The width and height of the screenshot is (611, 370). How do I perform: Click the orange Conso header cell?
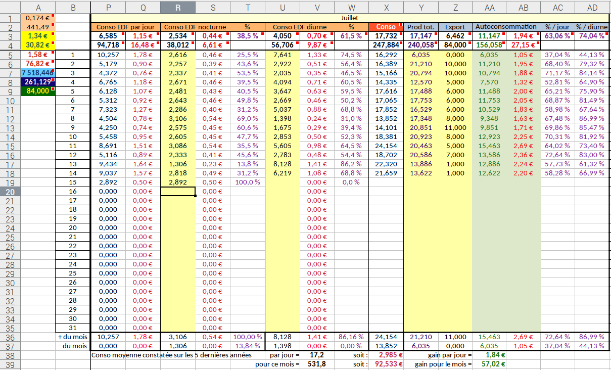386,27
